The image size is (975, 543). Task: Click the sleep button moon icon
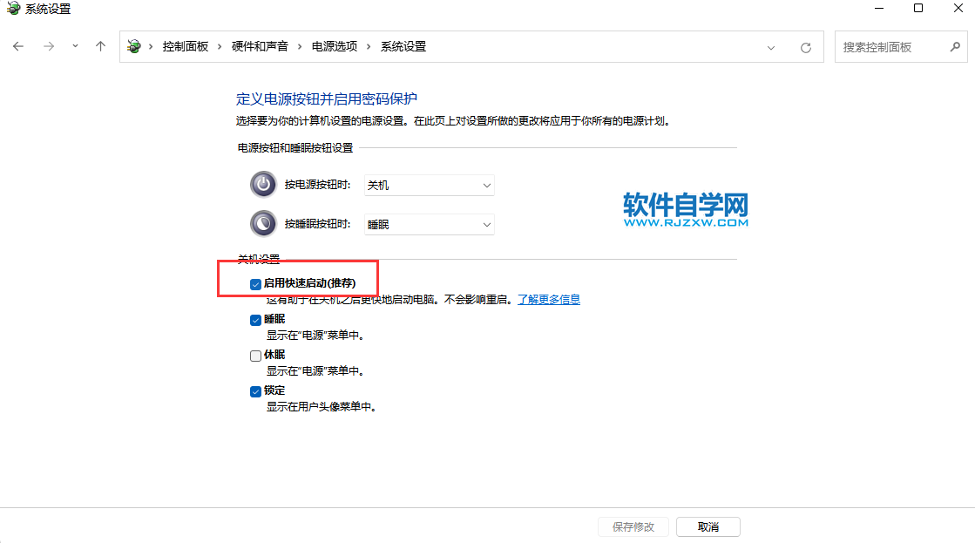pyautogui.click(x=262, y=224)
